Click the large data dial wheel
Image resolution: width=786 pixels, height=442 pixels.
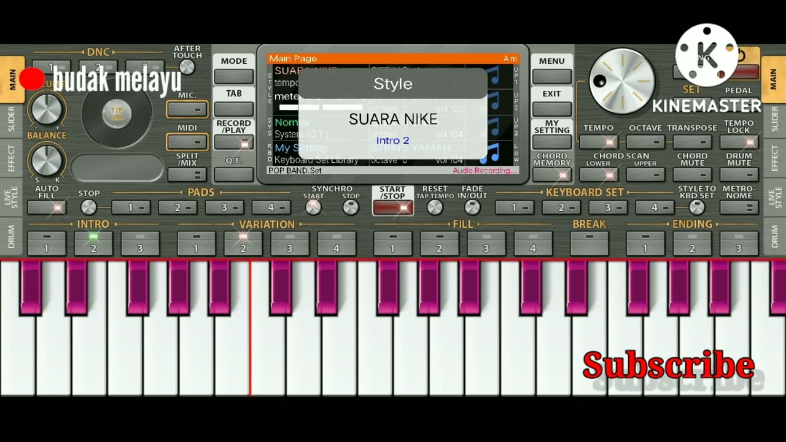tap(622, 82)
